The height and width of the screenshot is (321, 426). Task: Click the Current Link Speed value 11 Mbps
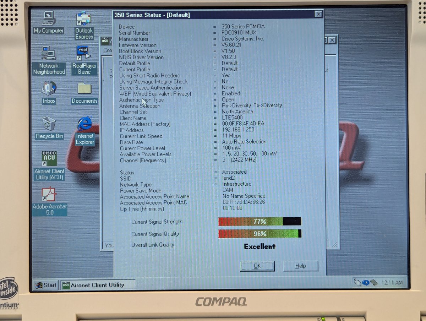tap(232, 136)
